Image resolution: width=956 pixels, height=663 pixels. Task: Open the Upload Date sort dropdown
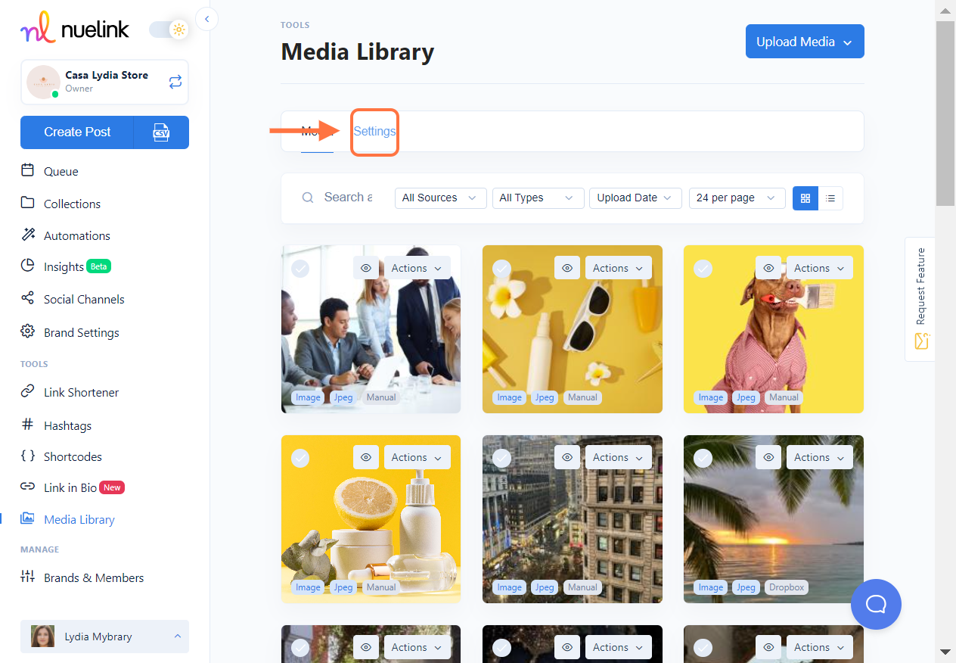click(x=635, y=198)
